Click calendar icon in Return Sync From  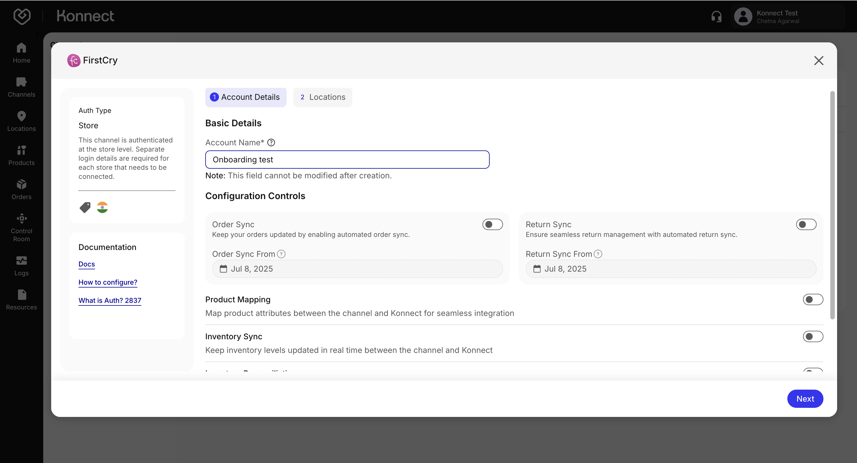coord(537,268)
